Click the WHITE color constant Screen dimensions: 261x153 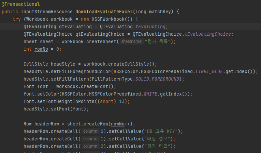[150, 94]
